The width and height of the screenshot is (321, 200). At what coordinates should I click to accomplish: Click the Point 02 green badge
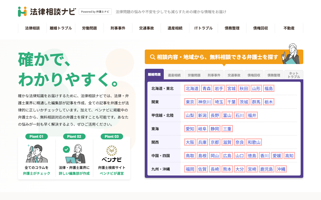pyautogui.click(x=74, y=136)
